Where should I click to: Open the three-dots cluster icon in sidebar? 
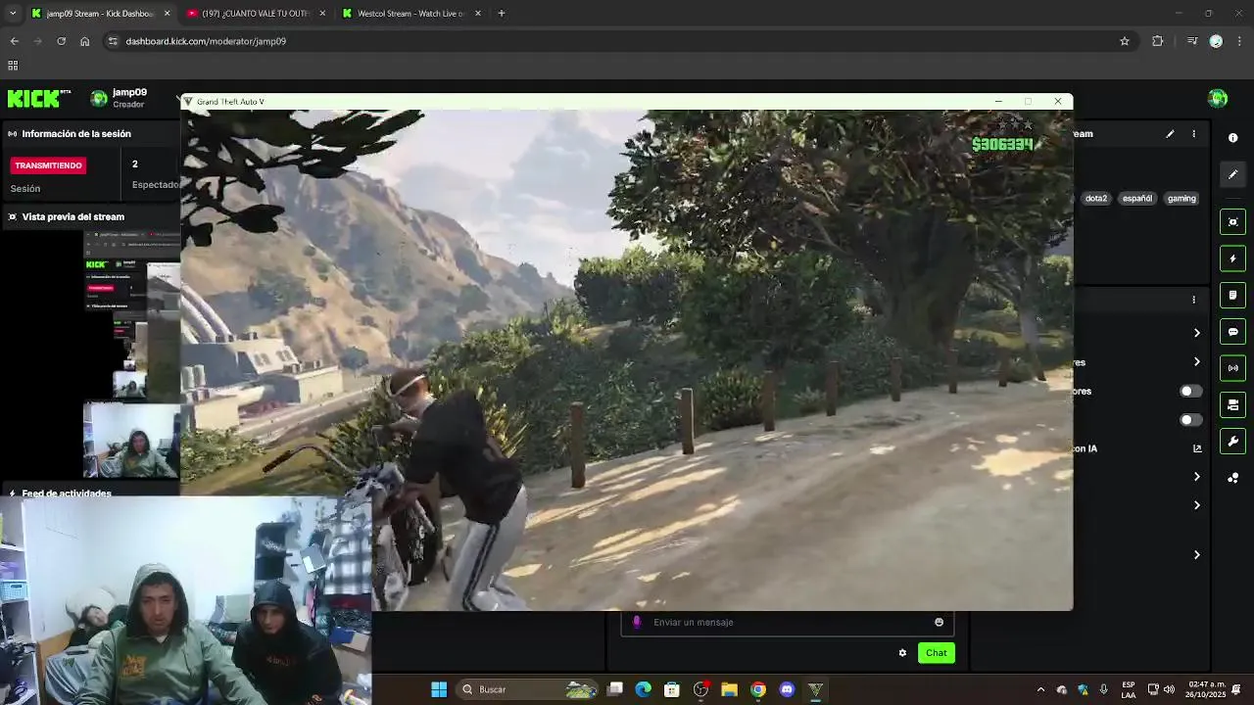point(1233,478)
